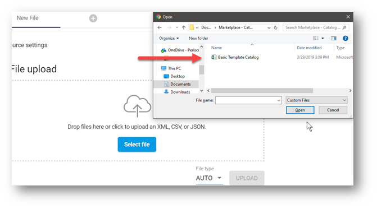Viewport: 377px width, 209px height.
Task: Open the File name history dropdown
Action: click(x=279, y=100)
